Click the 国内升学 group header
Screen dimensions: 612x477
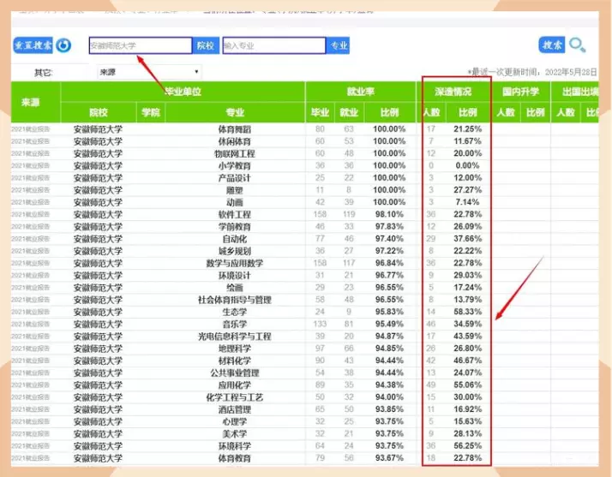[x=520, y=92]
